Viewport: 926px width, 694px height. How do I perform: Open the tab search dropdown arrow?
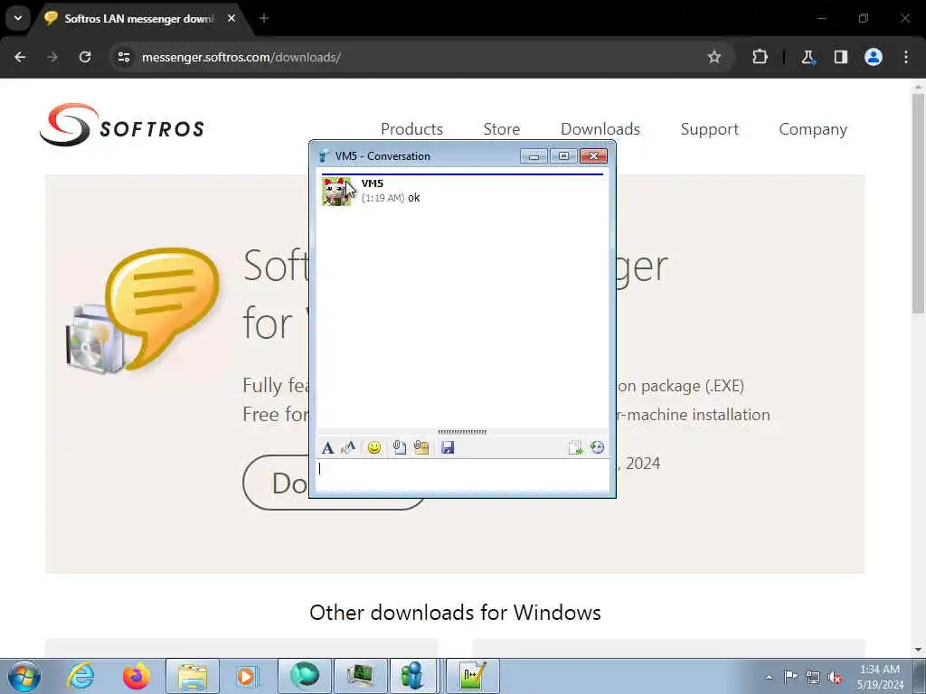tap(18, 18)
